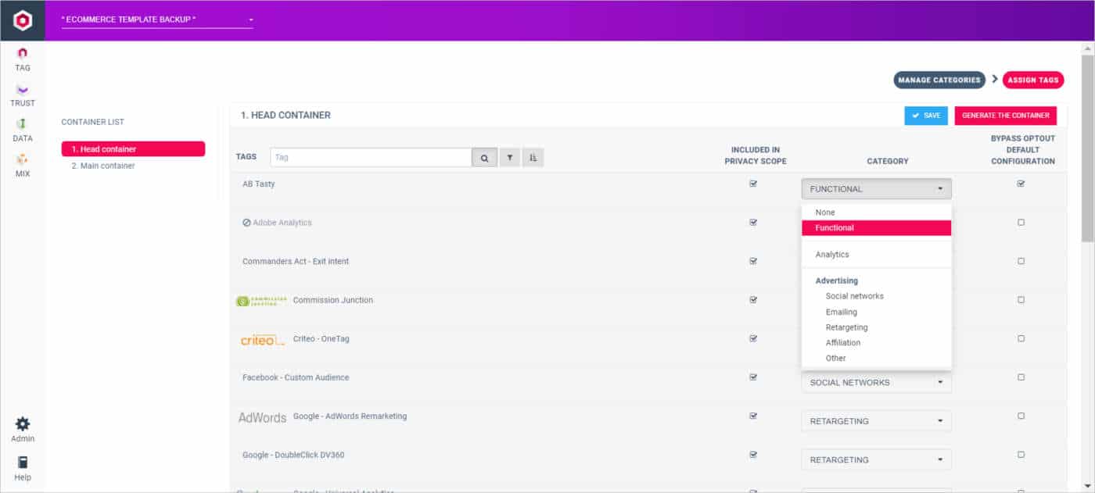Open AdWords Remarketing RETARGETING dropdown
Screen dimensions: 1095x493
click(x=876, y=421)
